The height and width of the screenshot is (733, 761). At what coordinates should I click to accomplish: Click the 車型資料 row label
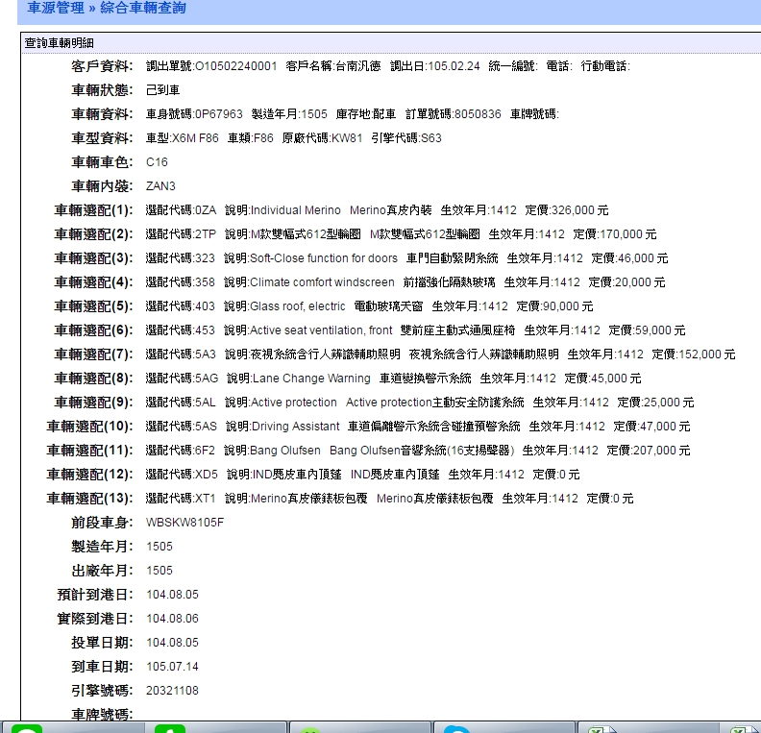pyautogui.click(x=102, y=138)
